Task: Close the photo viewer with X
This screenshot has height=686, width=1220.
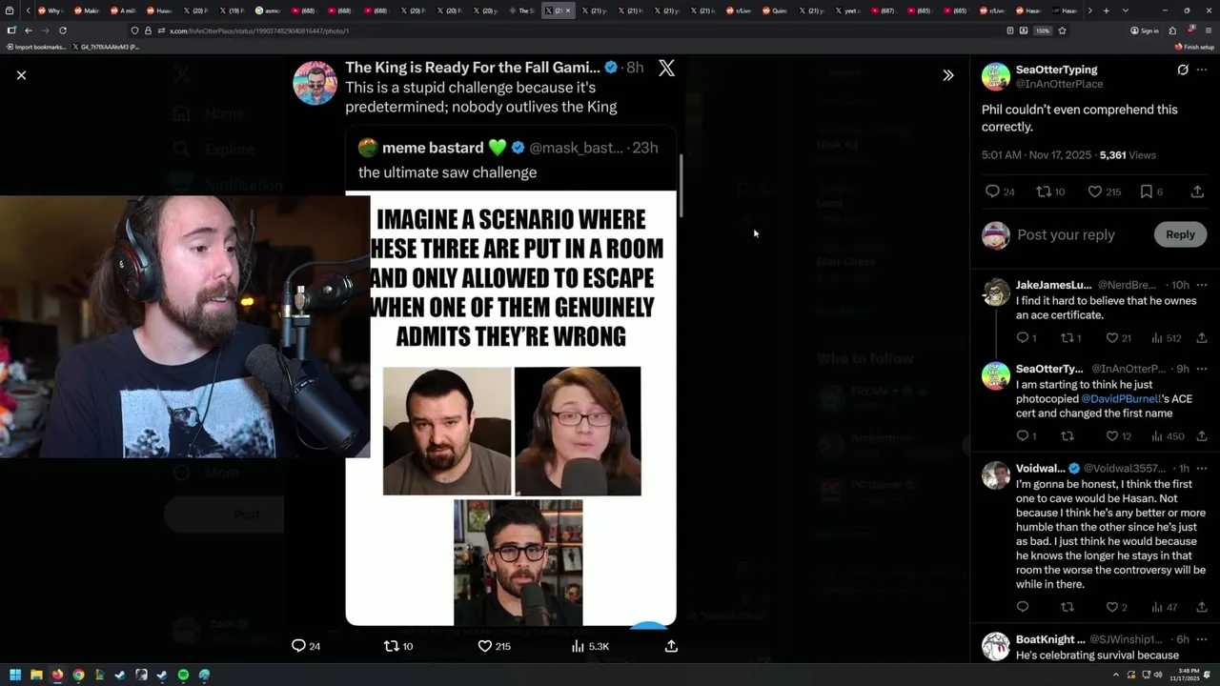Action: coord(21,74)
